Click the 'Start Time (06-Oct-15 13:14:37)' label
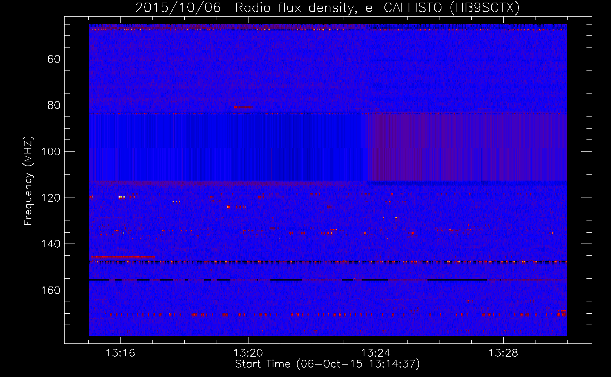 pos(327,364)
